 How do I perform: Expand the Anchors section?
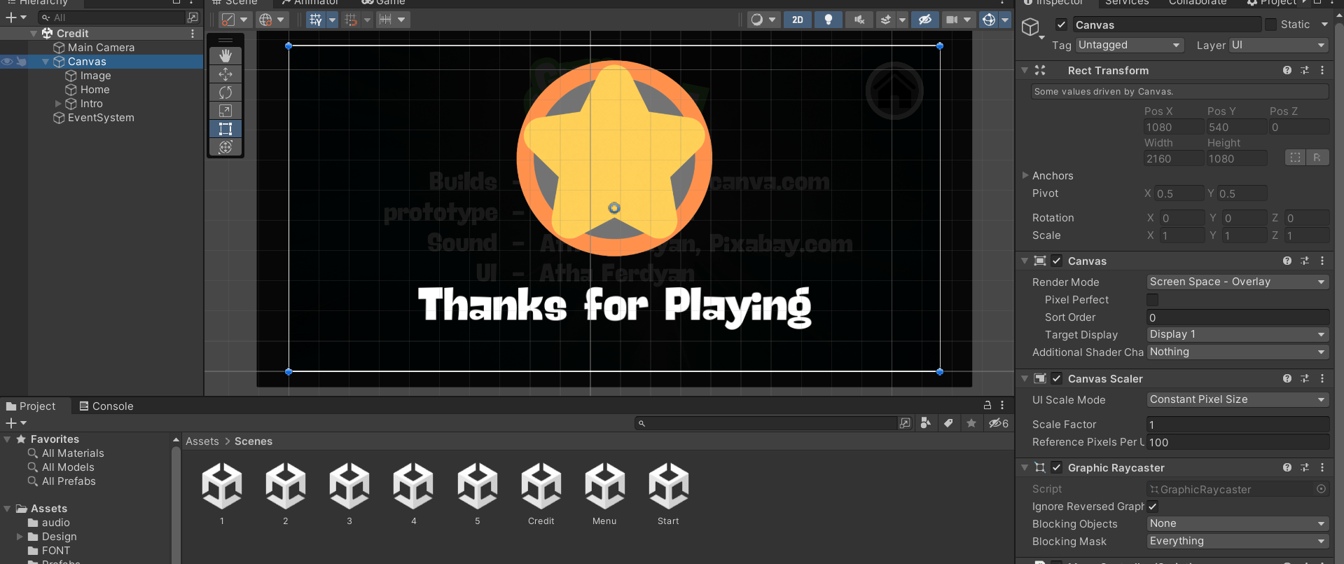1025,175
